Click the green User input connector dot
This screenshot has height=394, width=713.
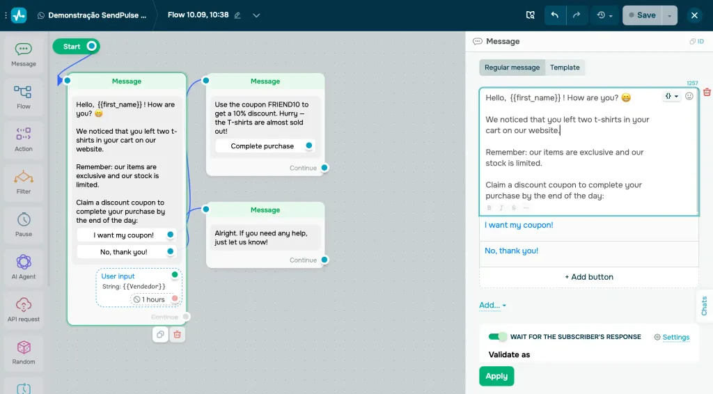[x=175, y=275]
